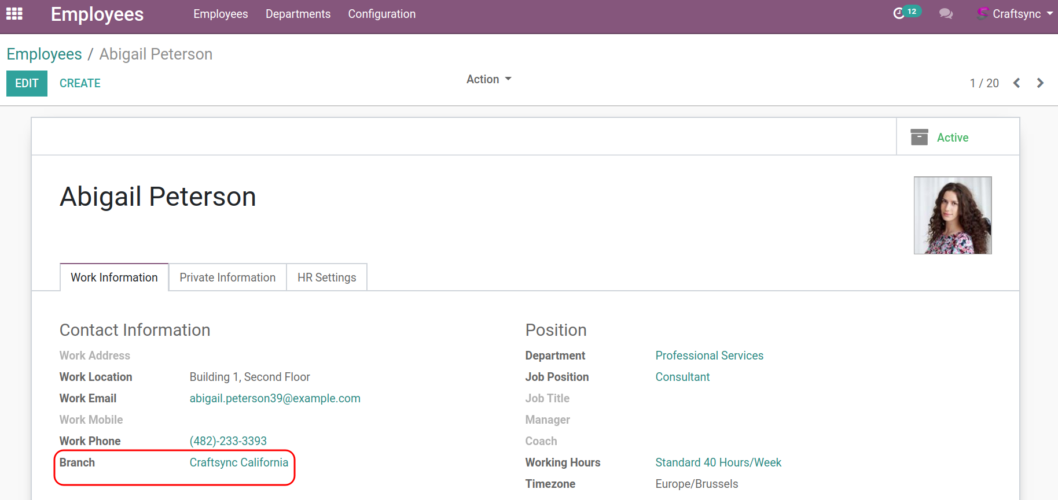Click the EDIT button
The width and height of the screenshot is (1058, 500).
click(27, 83)
